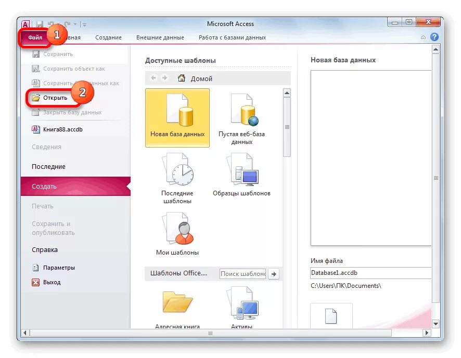Viewport: 461px width, 358px height.
Task: Open the Сведения section
Action: click(46, 147)
